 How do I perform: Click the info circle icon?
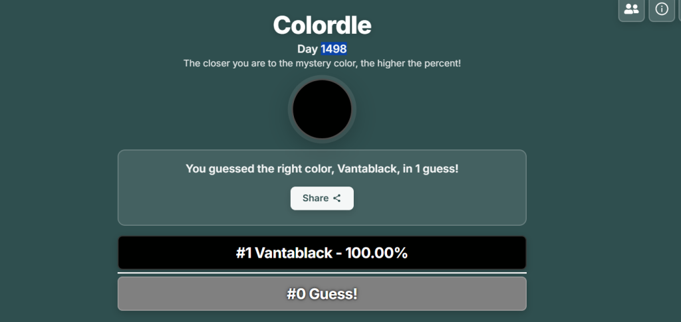pos(662,9)
